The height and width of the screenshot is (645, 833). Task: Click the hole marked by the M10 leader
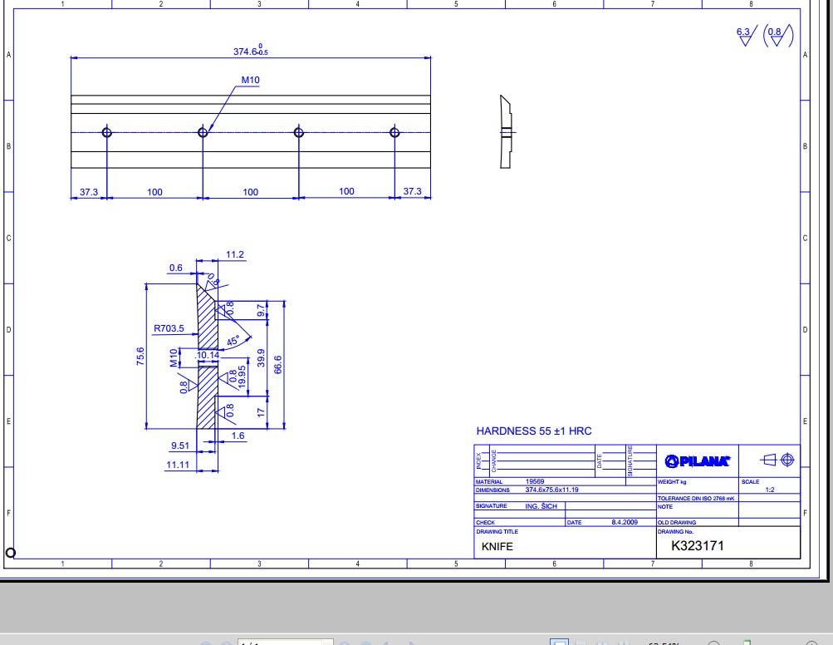(202, 132)
